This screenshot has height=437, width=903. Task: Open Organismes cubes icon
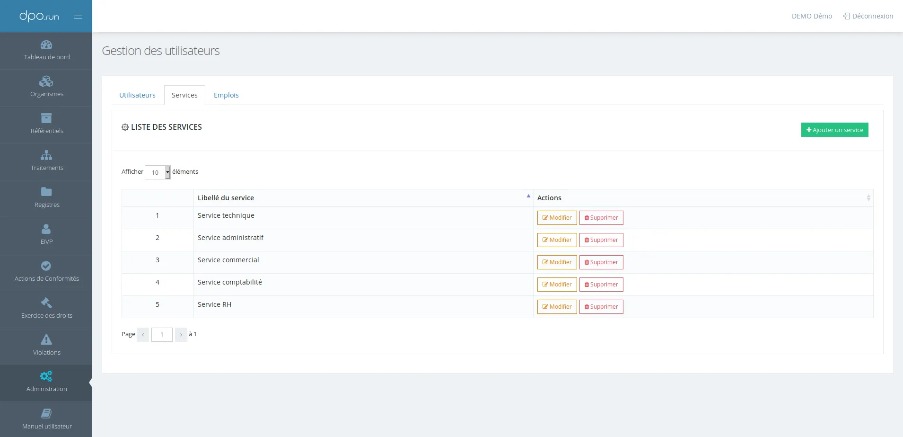(x=46, y=81)
